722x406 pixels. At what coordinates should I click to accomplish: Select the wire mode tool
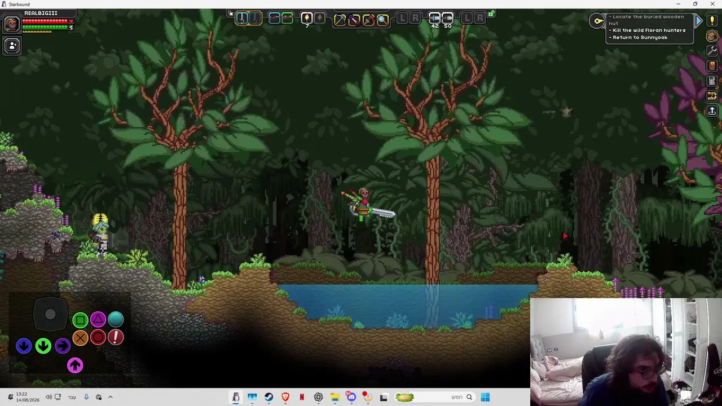point(354,20)
